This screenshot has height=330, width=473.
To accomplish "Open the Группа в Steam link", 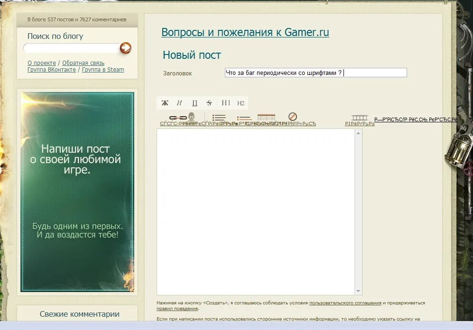I will (x=103, y=70).
